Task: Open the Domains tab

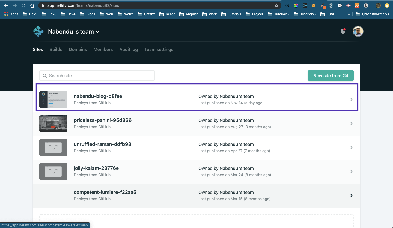Action: (78, 49)
